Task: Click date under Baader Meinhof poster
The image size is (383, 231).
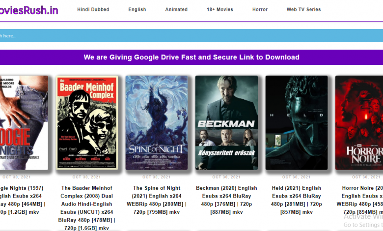Action: click(86, 177)
